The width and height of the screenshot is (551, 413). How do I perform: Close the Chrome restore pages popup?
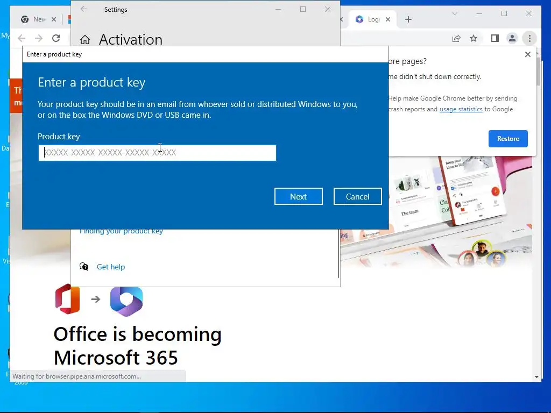527,54
